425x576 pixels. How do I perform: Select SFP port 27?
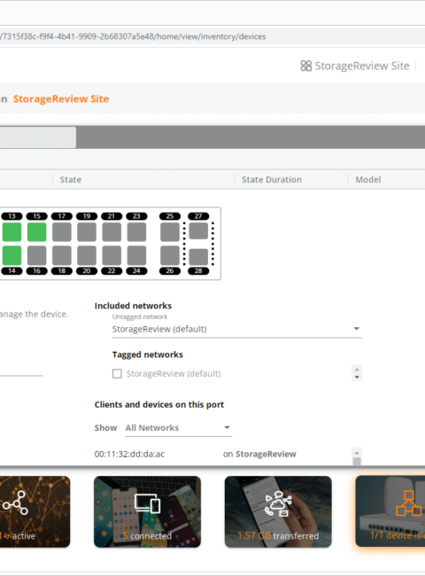[x=198, y=230]
